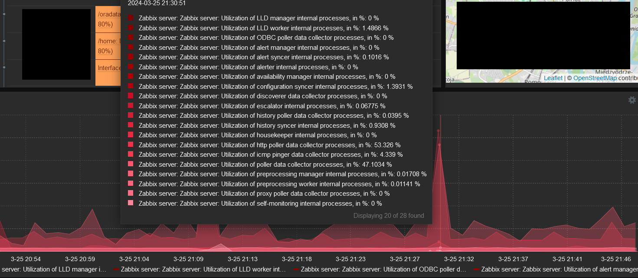Click the 3-25 21:18 timeline label
This screenshot has width=638, height=278.
296,259
